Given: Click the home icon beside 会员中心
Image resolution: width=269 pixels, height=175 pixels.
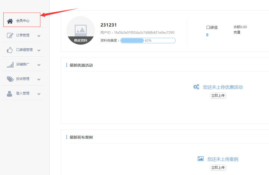Looking at the screenshot, I should 10,21.
